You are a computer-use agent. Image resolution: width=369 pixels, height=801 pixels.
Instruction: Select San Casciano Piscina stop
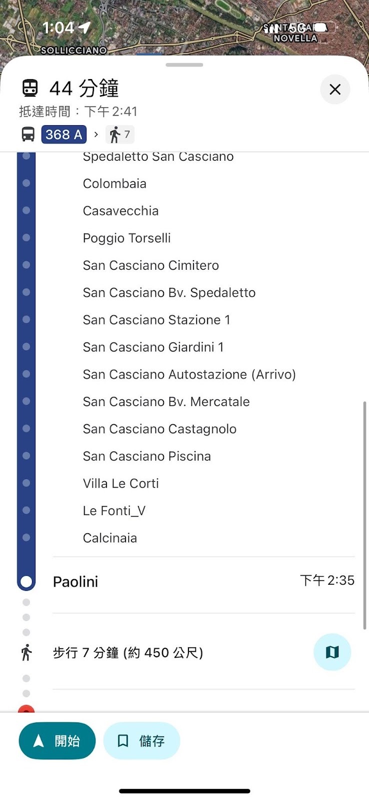[x=146, y=456]
